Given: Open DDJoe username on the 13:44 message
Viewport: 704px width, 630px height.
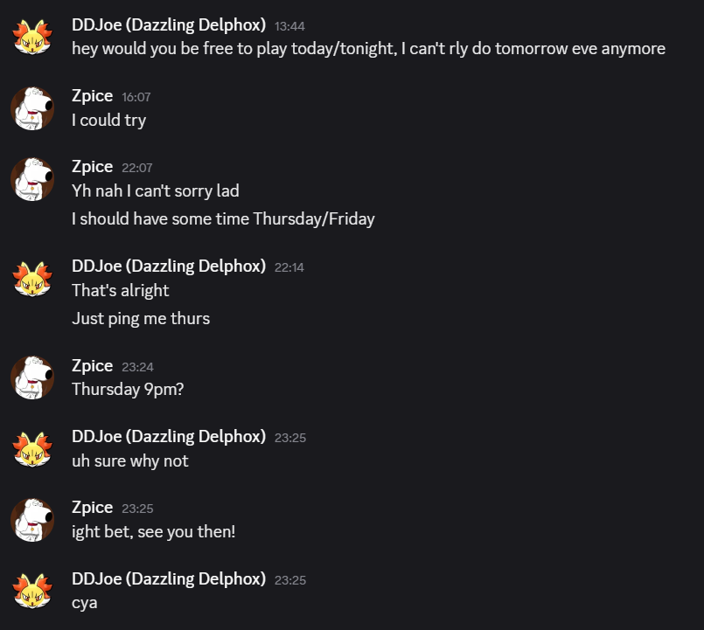Looking at the screenshot, I should point(169,25).
